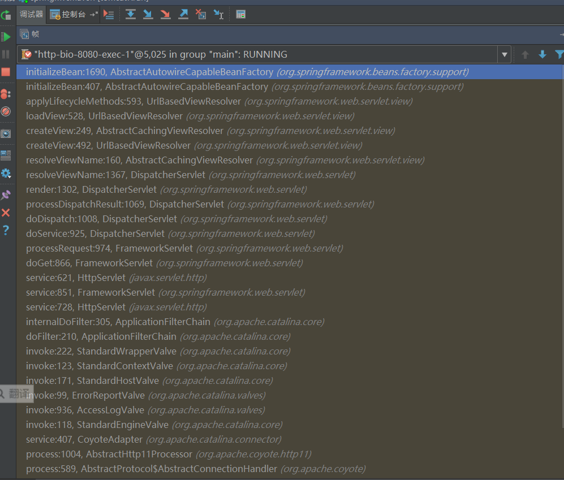Toggle Mute Breakpoints icon

pyautogui.click(x=6, y=111)
